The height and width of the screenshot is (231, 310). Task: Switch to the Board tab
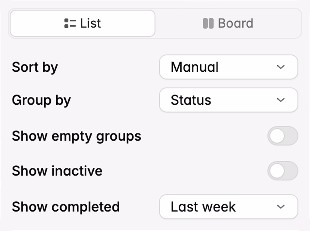(x=228, y=23)
